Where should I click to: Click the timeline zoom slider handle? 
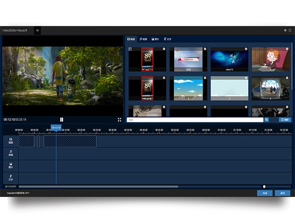point(264,187)
